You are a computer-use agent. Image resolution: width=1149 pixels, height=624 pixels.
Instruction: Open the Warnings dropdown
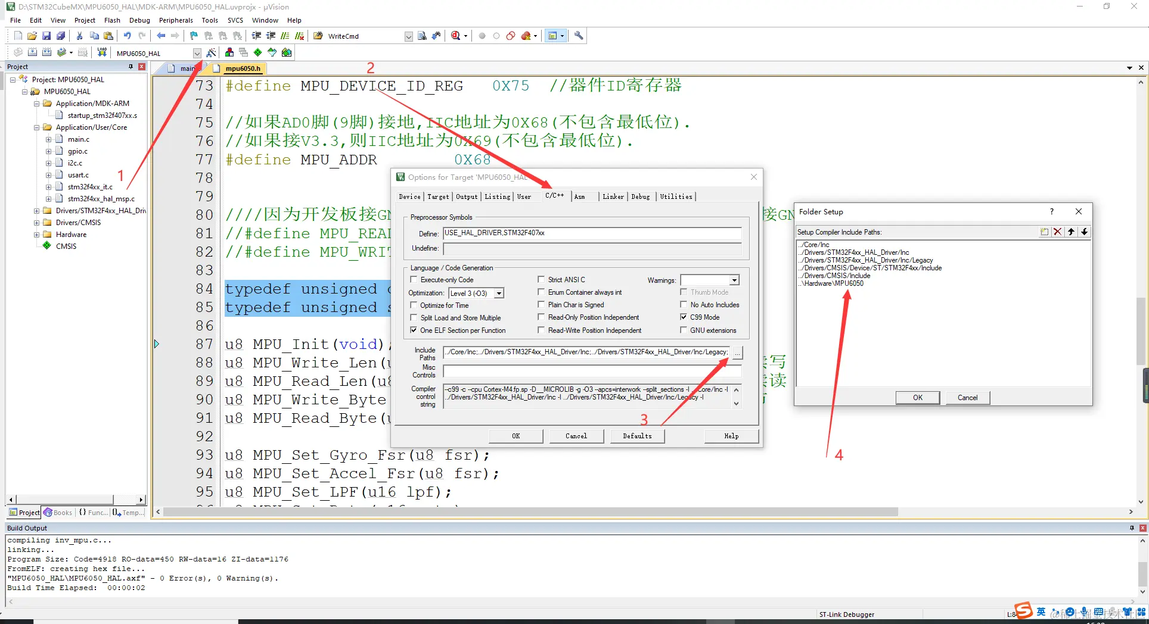735,280
